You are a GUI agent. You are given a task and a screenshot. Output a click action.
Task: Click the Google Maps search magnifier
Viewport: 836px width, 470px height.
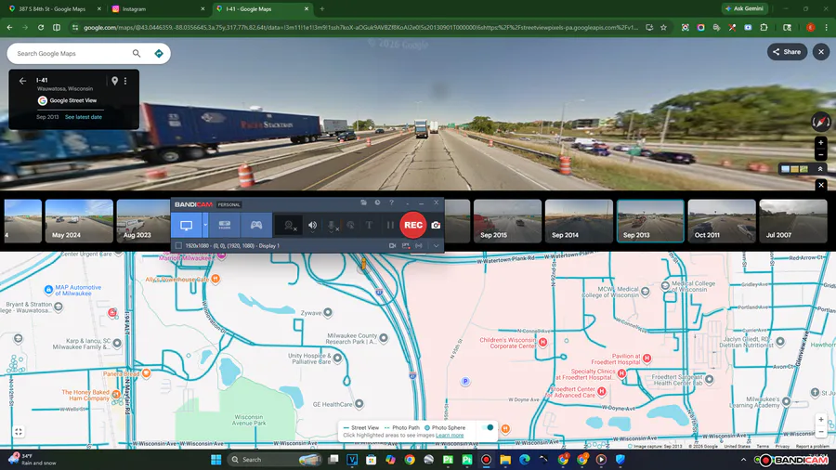click(137, 53)
